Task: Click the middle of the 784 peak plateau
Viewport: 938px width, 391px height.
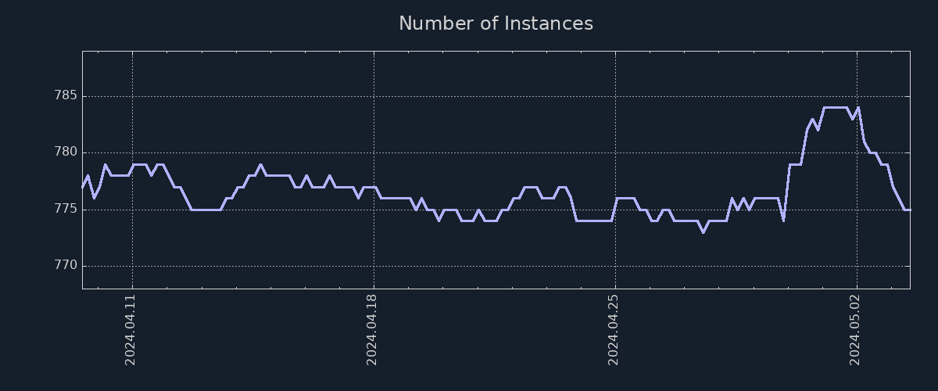Action: click(835, 108)
